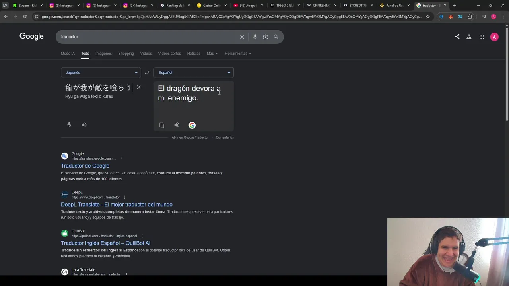Open Traductor de Google result link
Screen dimensions: 509x286
(85, 166)
